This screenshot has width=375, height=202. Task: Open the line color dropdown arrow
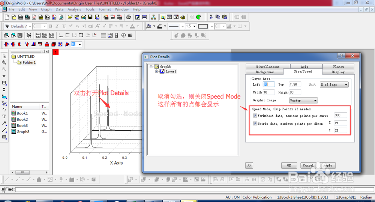[x=165, y=26]
